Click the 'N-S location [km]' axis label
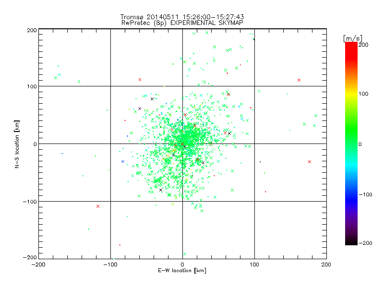The width and height of the screenshot is (384, 288). click(x=17, y=144)
